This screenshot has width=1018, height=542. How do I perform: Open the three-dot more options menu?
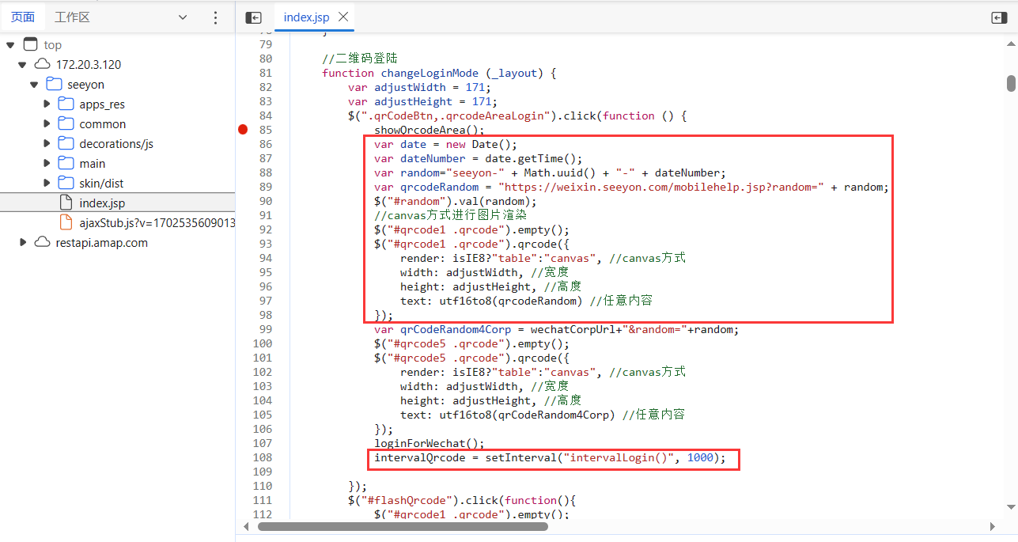click(x=216, y=17)
